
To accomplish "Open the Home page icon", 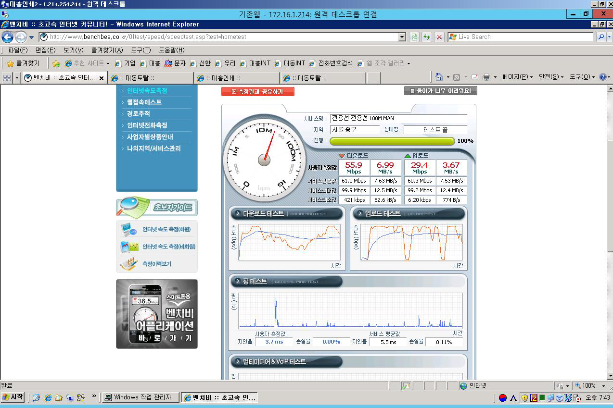I will [439, 77].
